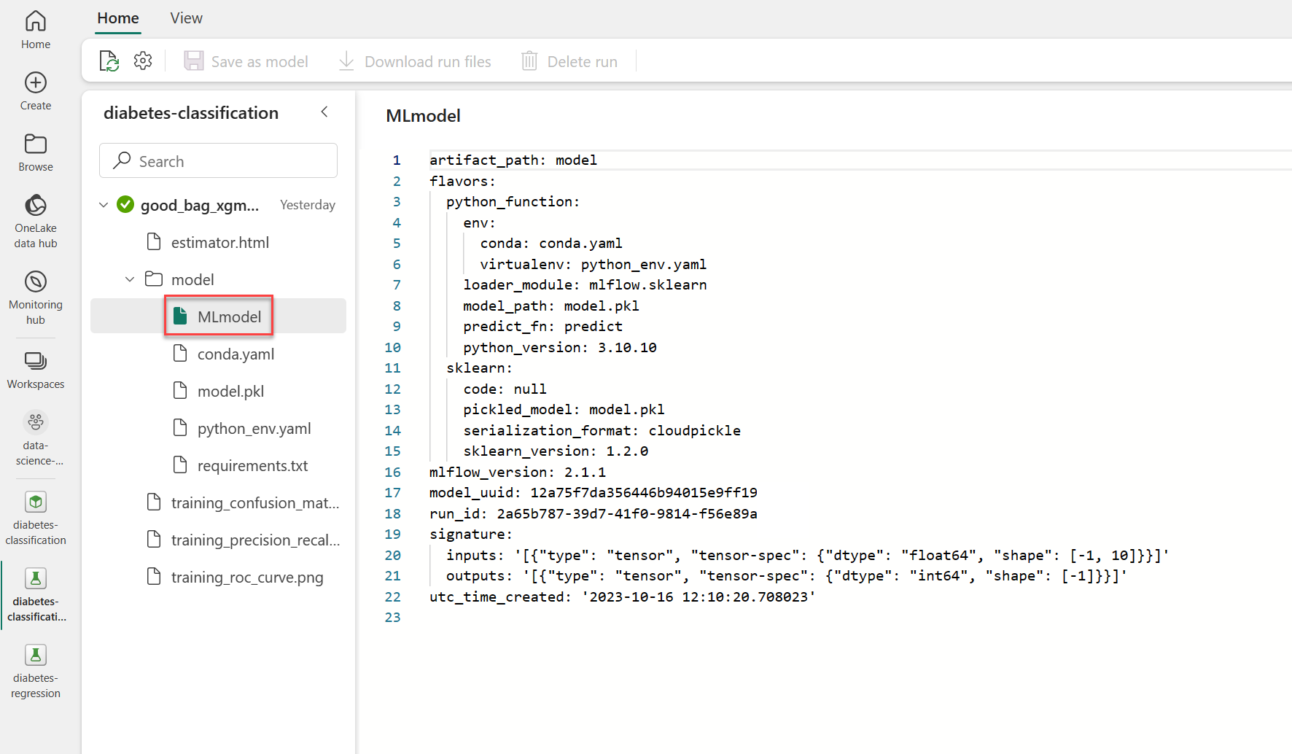1292x754 pixels.
Task: Click Save as model text
Action: 260,62
